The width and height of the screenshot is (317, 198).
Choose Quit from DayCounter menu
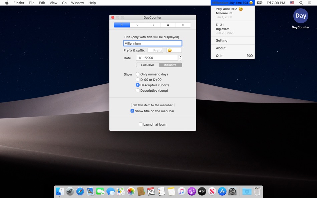[233, 56]
